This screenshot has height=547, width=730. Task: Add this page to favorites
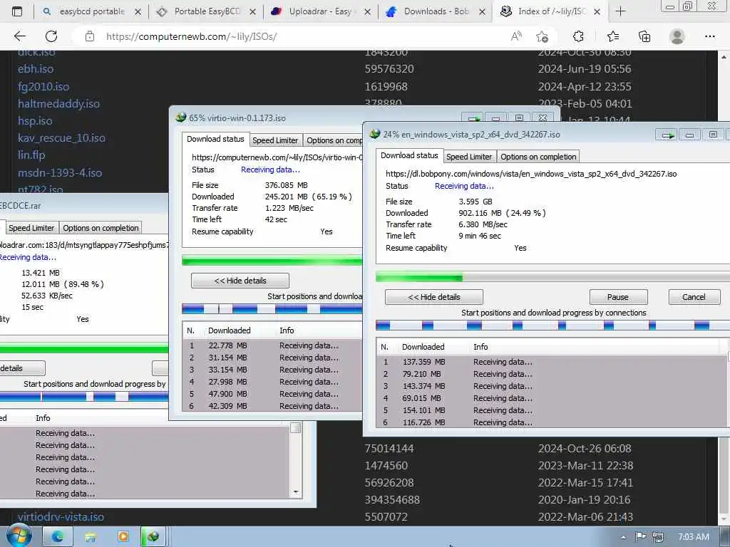[x=542, y=36]
